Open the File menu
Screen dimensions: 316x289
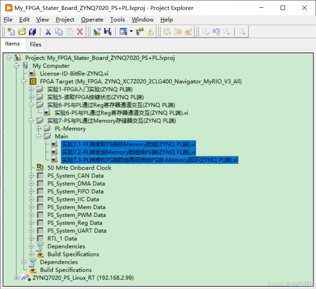coord(8,20)
